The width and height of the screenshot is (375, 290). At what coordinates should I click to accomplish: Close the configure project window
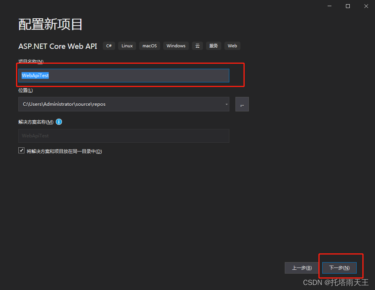[366, 6]
